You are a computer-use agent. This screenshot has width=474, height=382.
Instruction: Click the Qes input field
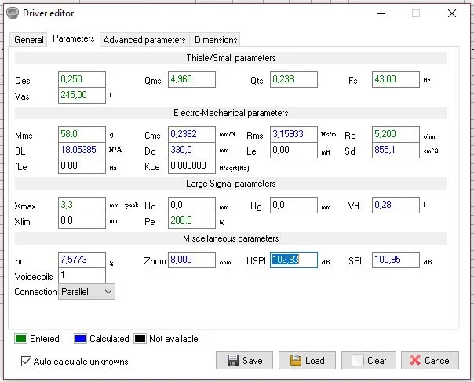coord(82,80)
